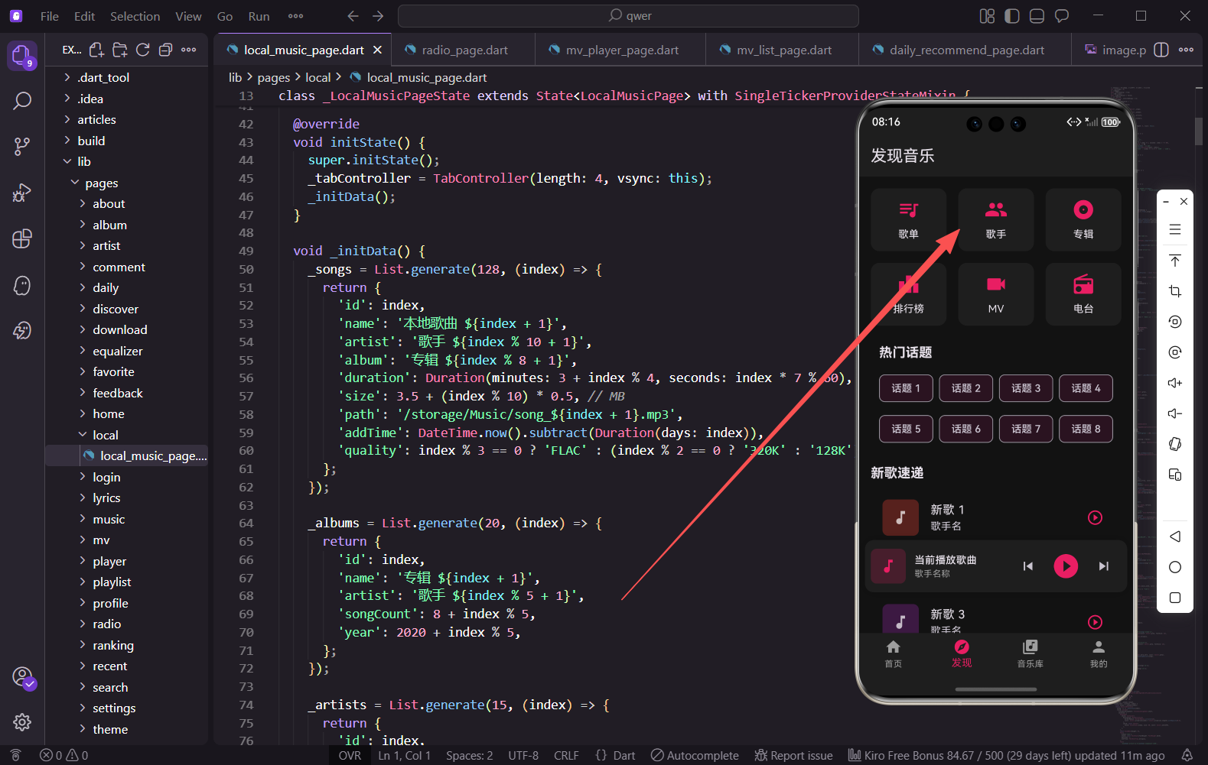The height and width of the screenshot is (765, 1208).
Task: Go to 首页 home tab on phone
Action: click(893, 654)
